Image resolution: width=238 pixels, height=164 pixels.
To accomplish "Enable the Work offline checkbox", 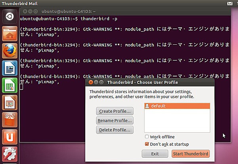I will coord(147,137).
